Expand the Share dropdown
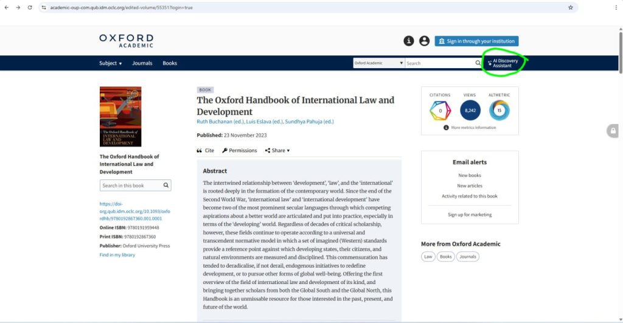Screen dimensions: 623x323 tap(277, 150)
